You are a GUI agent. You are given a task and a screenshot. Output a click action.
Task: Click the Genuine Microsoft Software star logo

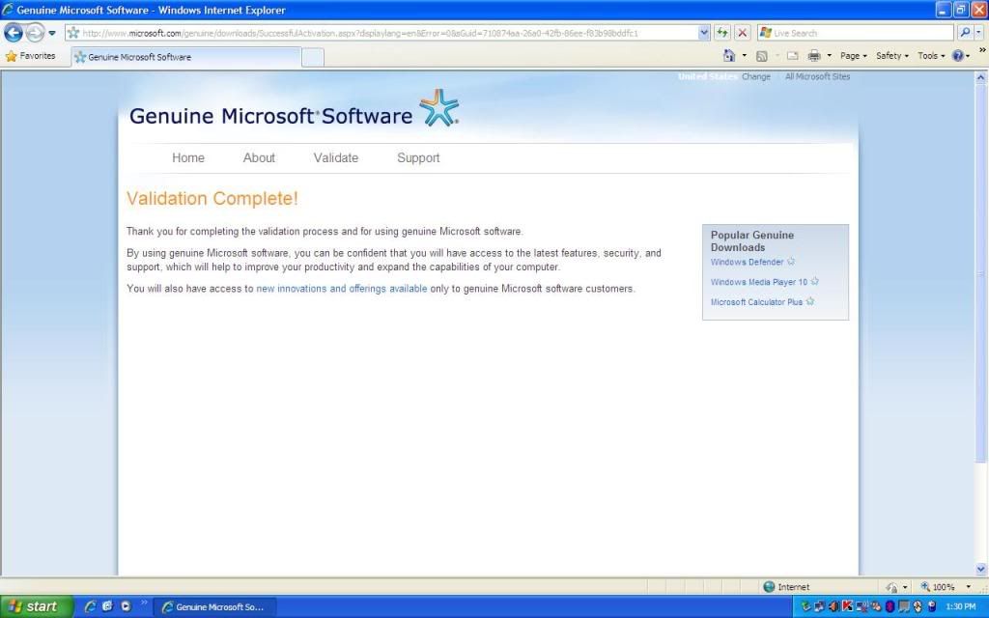click(x=439, y=108)
